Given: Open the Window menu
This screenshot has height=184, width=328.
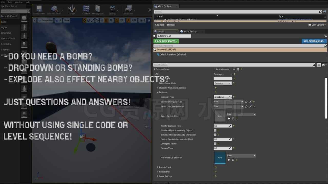Looking at the screenshot, I should point(19,2).
